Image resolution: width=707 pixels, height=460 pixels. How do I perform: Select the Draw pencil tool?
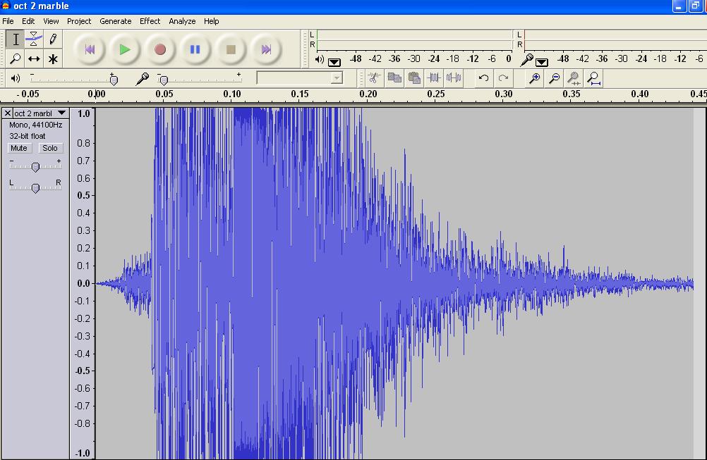53,39
